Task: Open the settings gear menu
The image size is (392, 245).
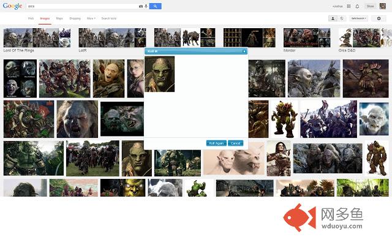Action: [379, 18]
